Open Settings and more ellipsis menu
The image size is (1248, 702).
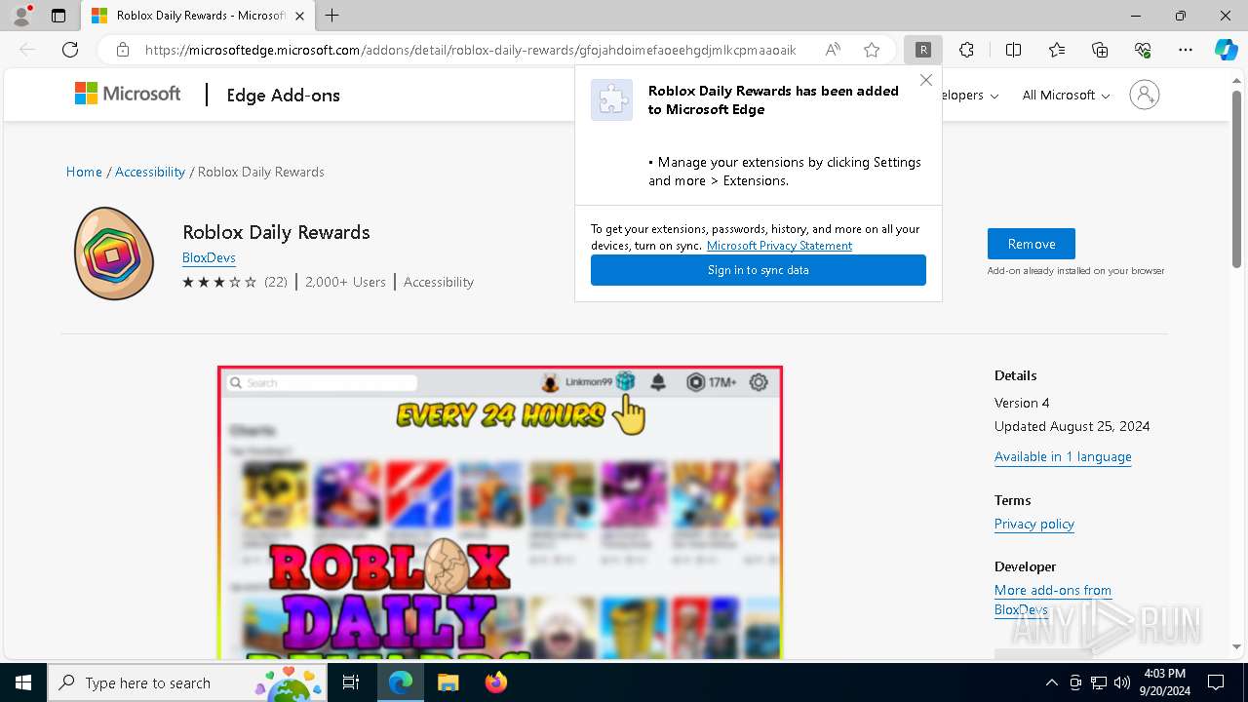point(1186,50)
